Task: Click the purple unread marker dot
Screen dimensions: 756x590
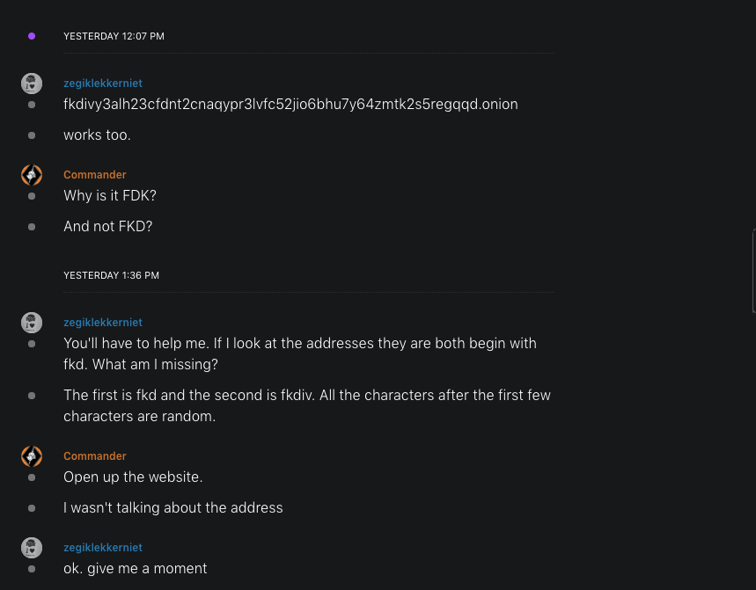Action: pyautogui.click(x=32, y=36)
